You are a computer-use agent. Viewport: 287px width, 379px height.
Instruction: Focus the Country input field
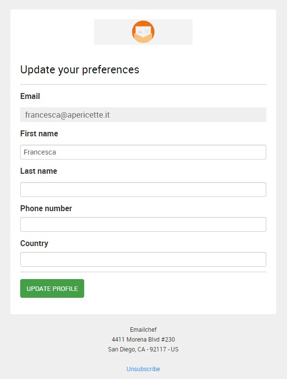[143, 259]
